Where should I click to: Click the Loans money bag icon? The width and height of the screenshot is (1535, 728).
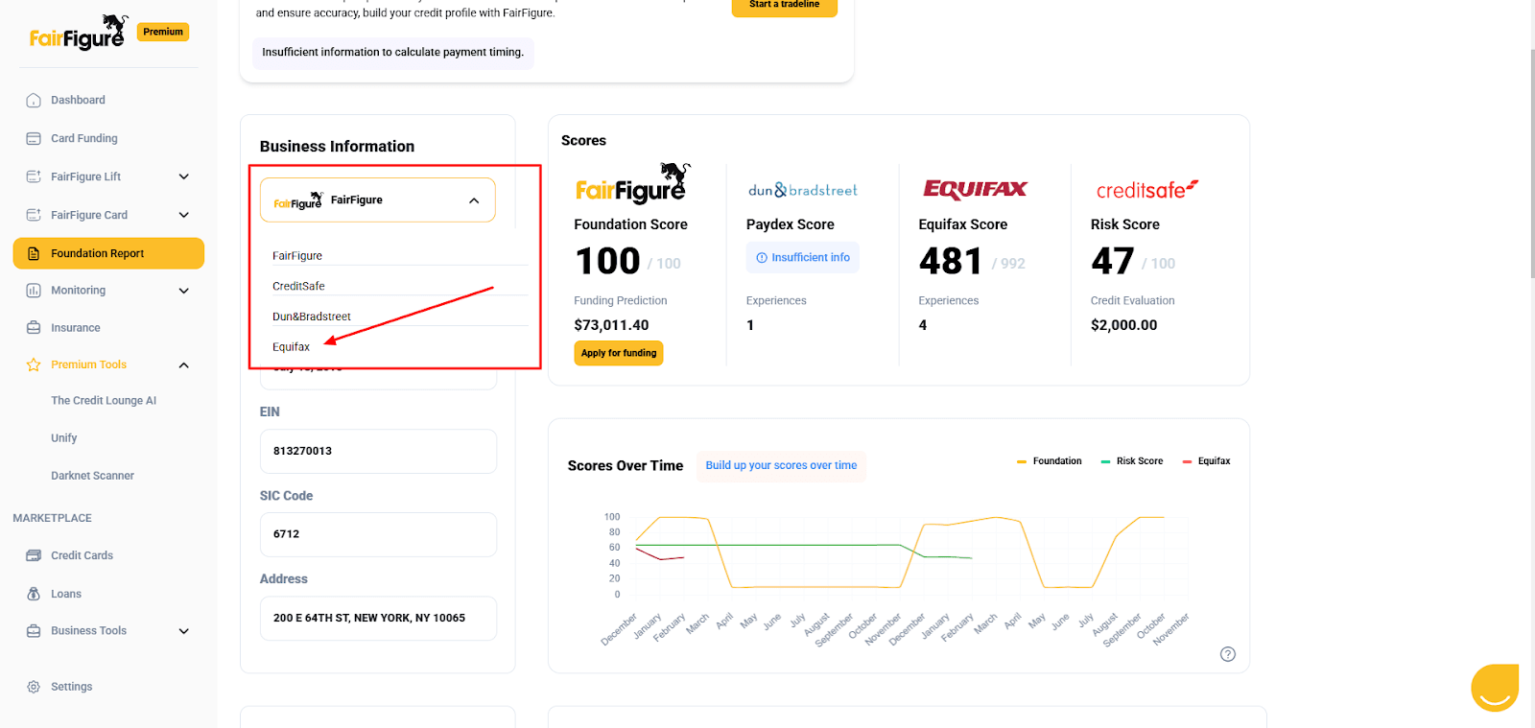[34, 594]
